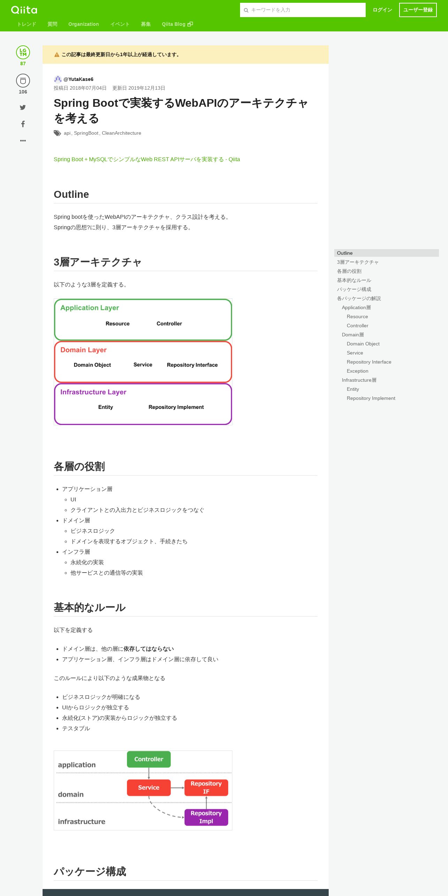Share the article on Facebook
This screenshot has width=448, height=896.
coord(23,124)
